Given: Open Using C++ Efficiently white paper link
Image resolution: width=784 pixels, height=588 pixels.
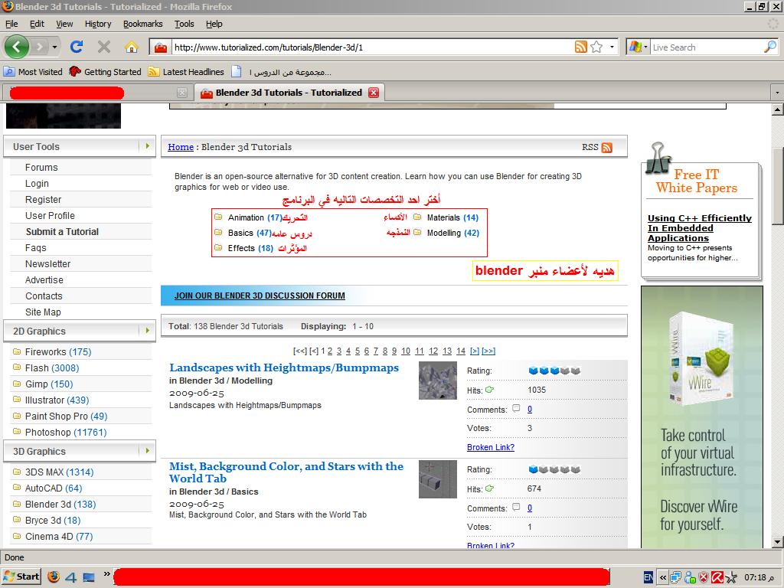Looking at the screenshot, I should tap(700, 228).
